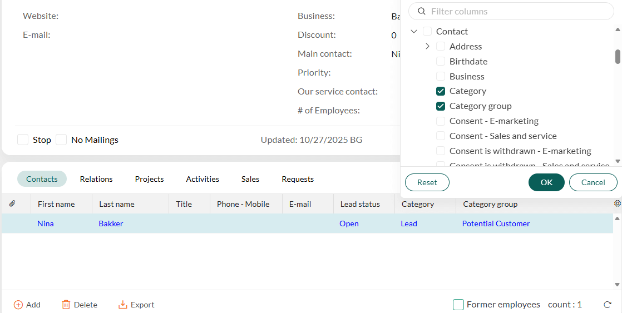Enable the Birthdate column
Screen dimensions: 622x313
440,61
